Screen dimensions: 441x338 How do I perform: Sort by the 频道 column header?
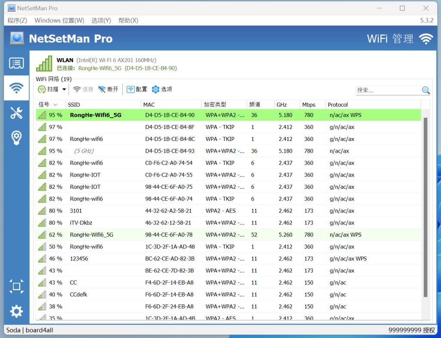click(x=261, y=104)
